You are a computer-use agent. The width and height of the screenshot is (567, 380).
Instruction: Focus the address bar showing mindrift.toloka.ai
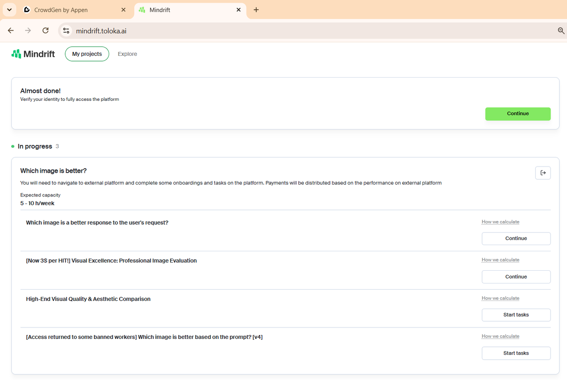point(312,30)
